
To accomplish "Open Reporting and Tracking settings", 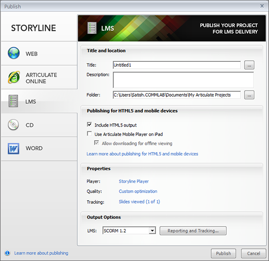I will 193,231.
